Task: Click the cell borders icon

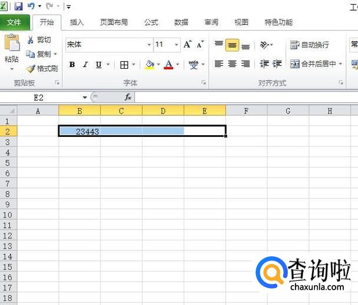Action: (124, 65)
